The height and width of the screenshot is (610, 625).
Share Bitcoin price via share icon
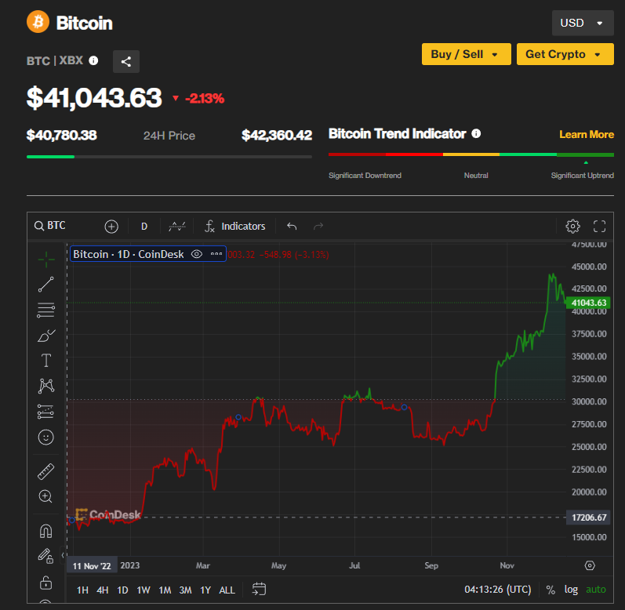coord(126,61)
